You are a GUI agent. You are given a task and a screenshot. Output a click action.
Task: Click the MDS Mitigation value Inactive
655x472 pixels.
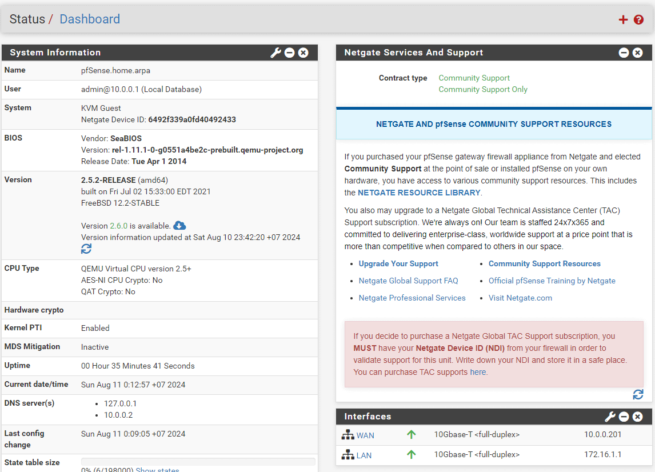click(x=95, y=347)
